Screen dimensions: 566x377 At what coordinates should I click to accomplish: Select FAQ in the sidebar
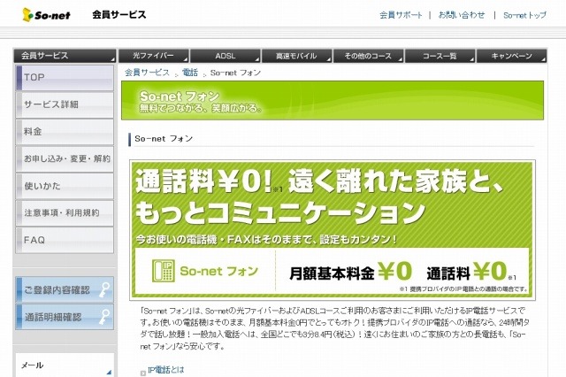(x=65, y=240)
